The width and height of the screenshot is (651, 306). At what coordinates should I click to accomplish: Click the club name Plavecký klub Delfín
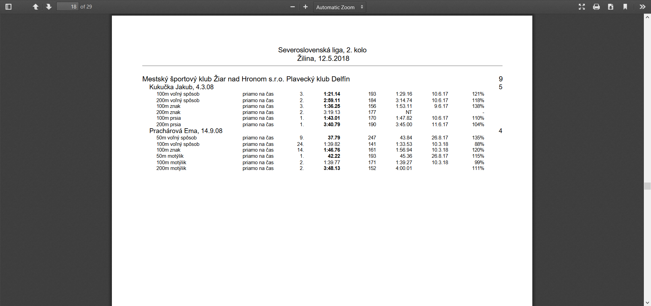click(318, 79)
